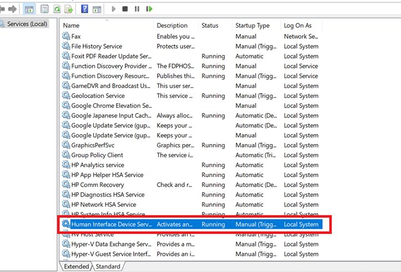
Task: Click the Refresh toolbar icon
Action: coord(57,9)
